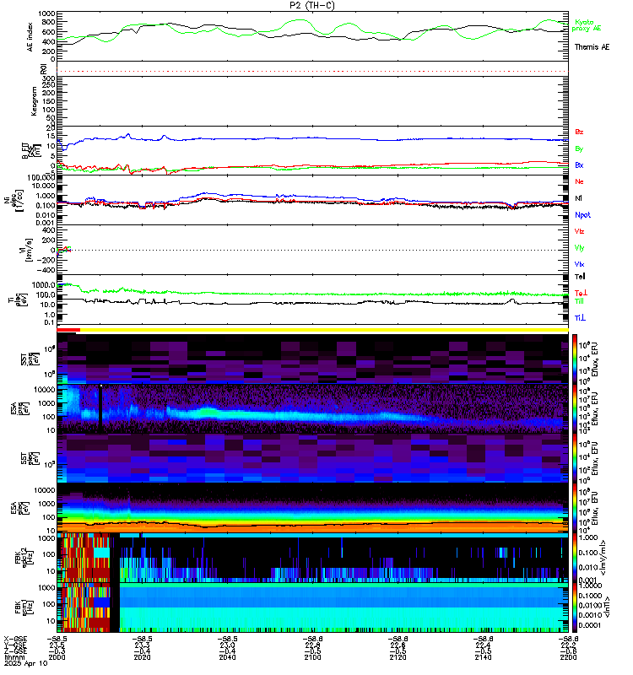Select the green Ti parallel legend label
Screen dimensions: 633x675
point(579,301)
